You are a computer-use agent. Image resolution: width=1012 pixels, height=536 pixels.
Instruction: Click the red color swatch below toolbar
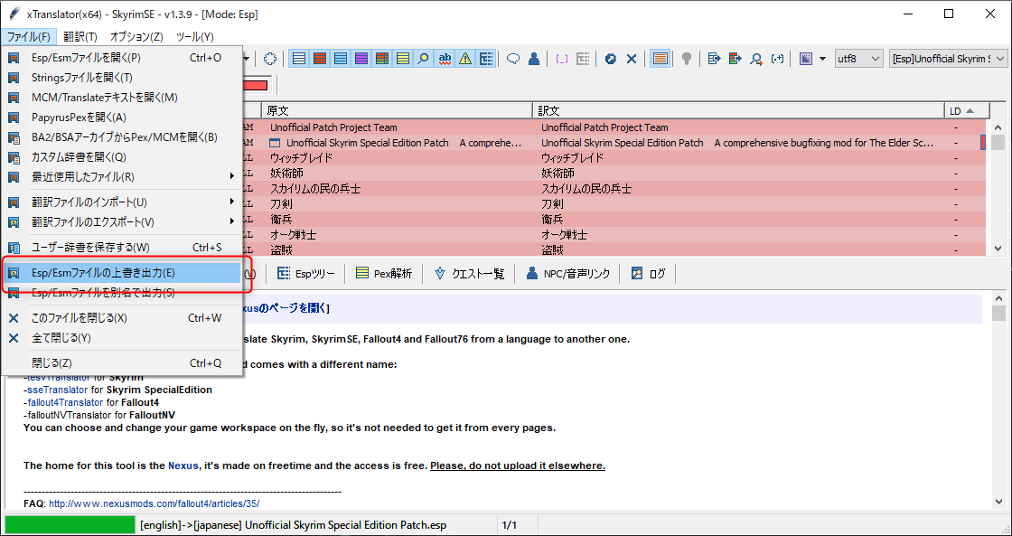click(254, 85)
